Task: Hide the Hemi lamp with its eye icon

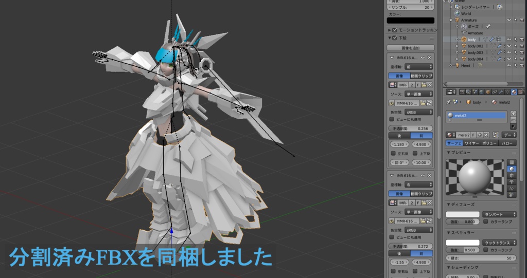Action: 509,65
